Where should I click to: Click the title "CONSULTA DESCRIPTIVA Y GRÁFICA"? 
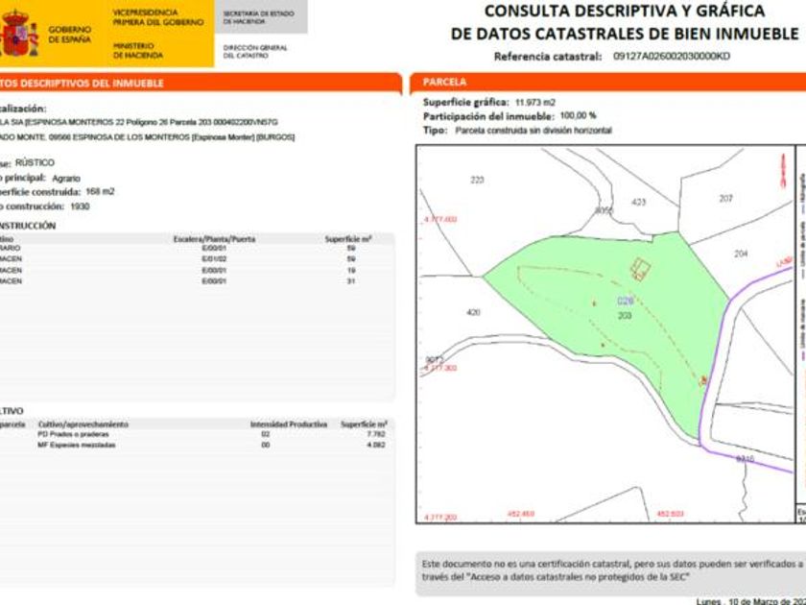click(x=625, y=11)
